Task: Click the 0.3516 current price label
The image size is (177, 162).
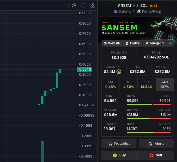Action: (x=85, y=69)
